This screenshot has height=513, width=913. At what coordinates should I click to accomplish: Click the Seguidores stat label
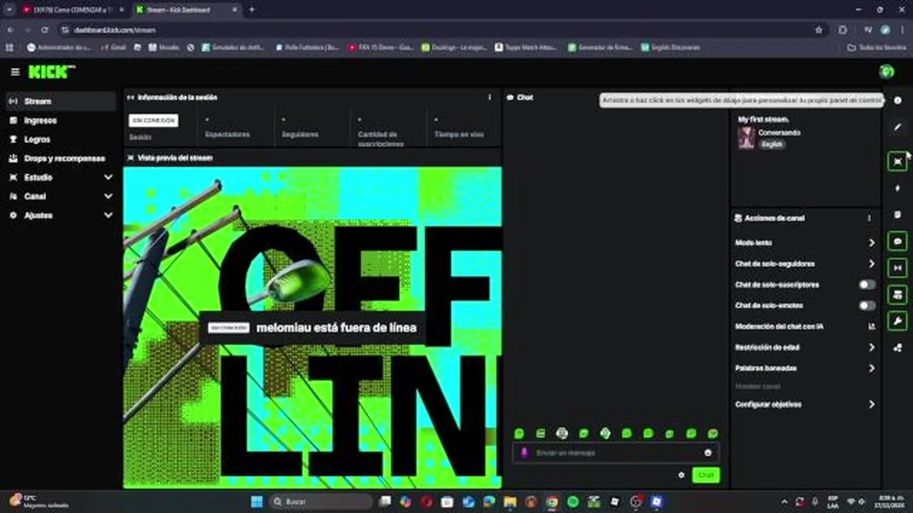point(300,135)
